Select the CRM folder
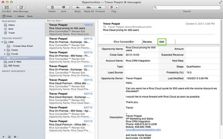The width and height of the screenshot is (223, 139). click(x=11, y=42)
